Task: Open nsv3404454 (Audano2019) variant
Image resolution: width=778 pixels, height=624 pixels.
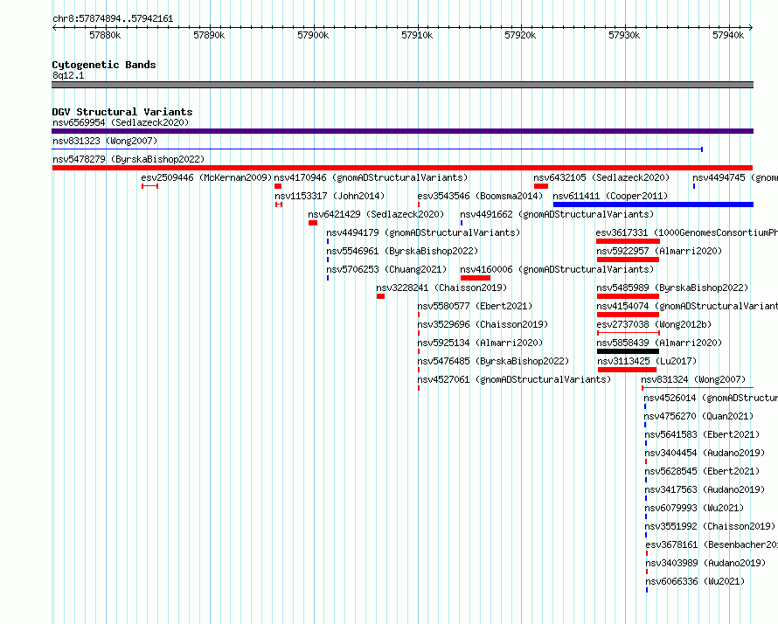Action: click(705, 453)
